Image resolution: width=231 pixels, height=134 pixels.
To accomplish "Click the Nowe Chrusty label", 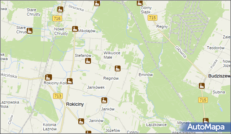I will click(61, 31).
